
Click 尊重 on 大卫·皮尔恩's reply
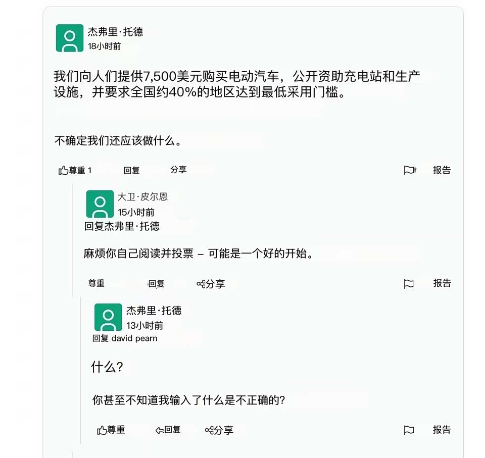coord(96,284)
